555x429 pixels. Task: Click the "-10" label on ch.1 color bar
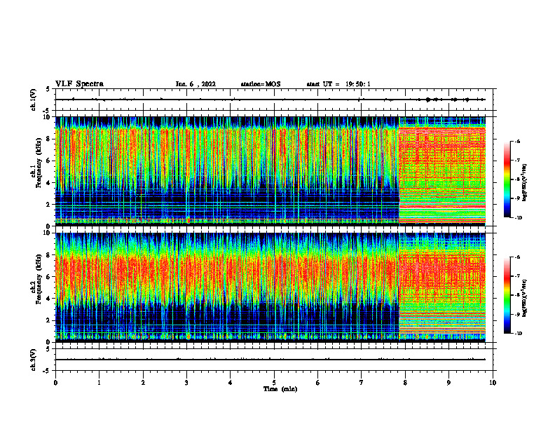click(x=519, y=217)
